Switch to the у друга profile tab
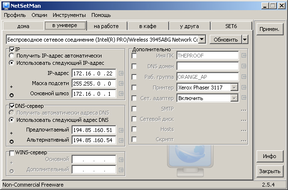The image size is (288, 190). [189, 26]
